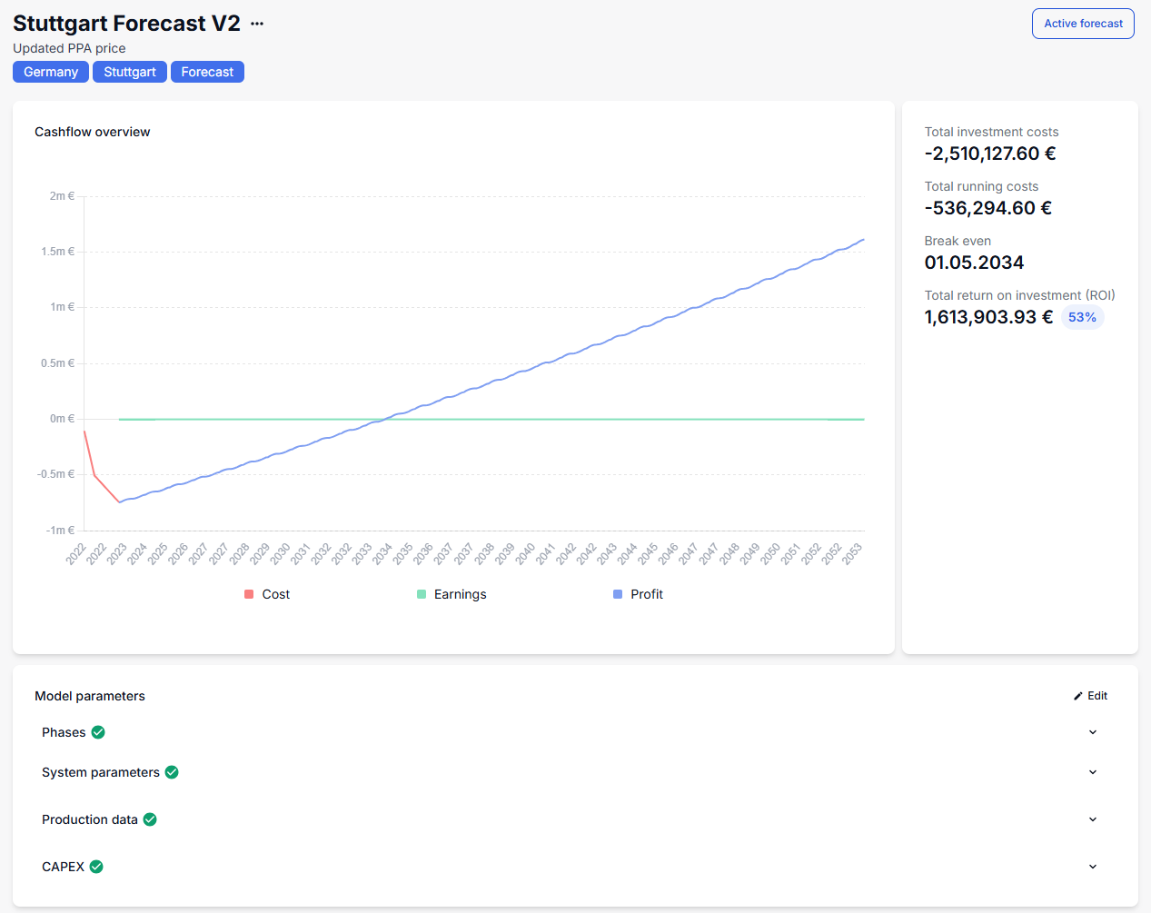Open the three-dot menu beside forecast title
Image resolution: width=1151 pixels, height=913 pixels.
click(x=257, y=24)
